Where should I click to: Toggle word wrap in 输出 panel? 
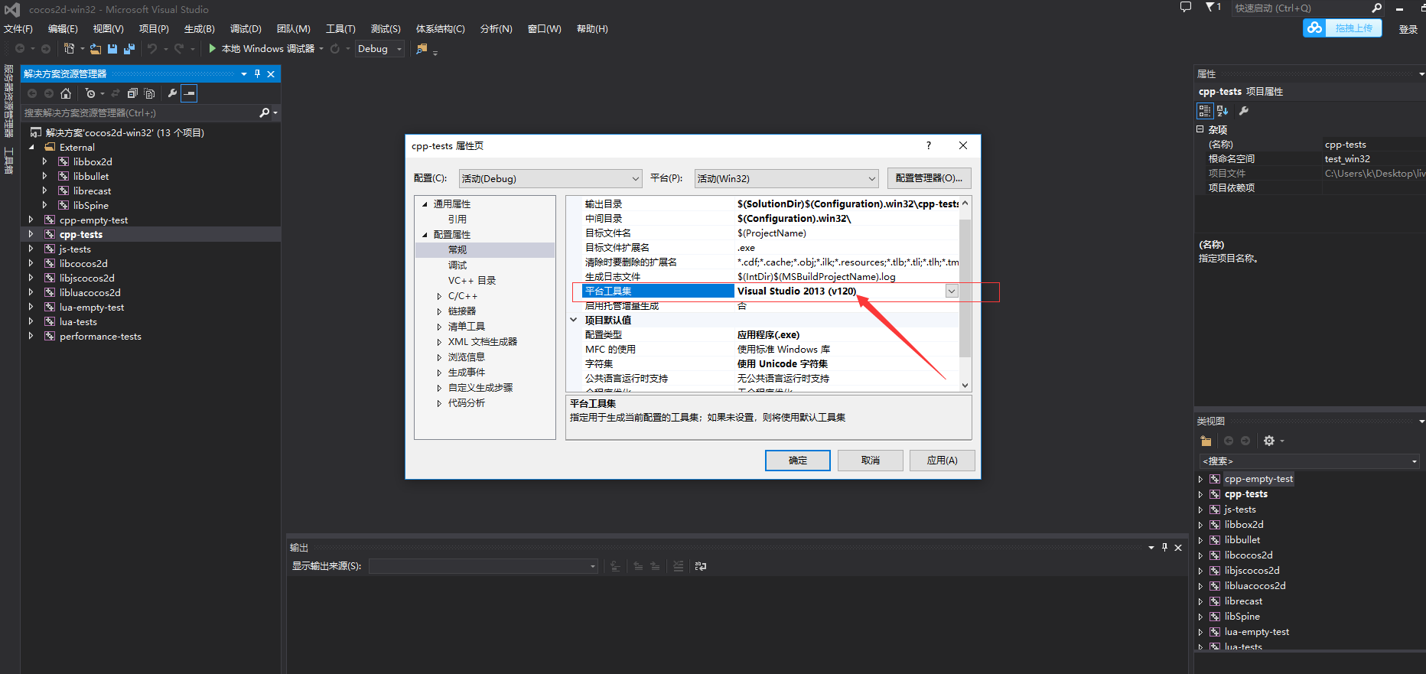point(700,566)
